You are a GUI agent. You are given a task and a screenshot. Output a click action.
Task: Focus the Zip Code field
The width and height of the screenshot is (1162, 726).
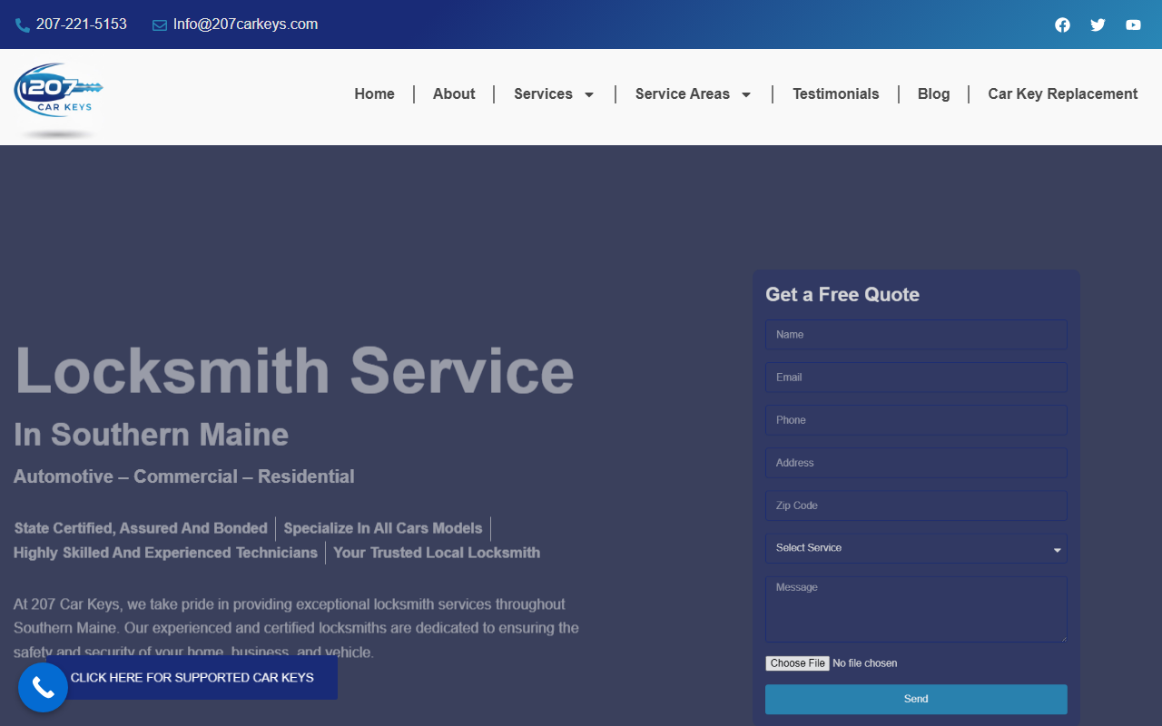[916, 505]
